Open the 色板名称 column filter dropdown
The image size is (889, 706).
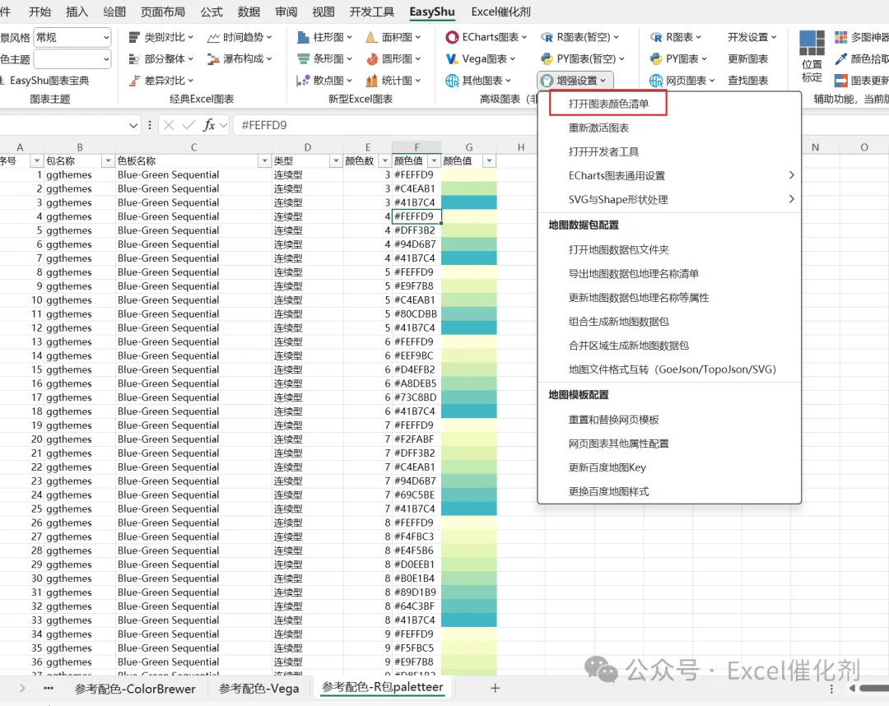click(264, 161)
